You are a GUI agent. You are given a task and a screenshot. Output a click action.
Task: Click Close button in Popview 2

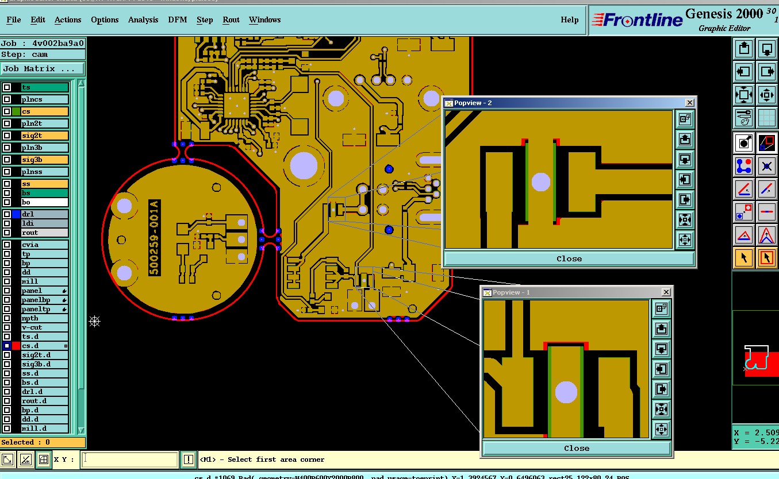569,258
